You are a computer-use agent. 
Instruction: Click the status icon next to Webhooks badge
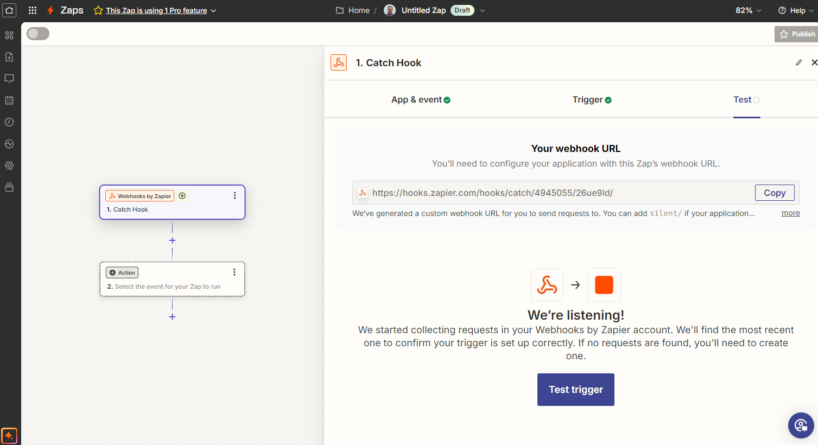[x=182, y=196]
